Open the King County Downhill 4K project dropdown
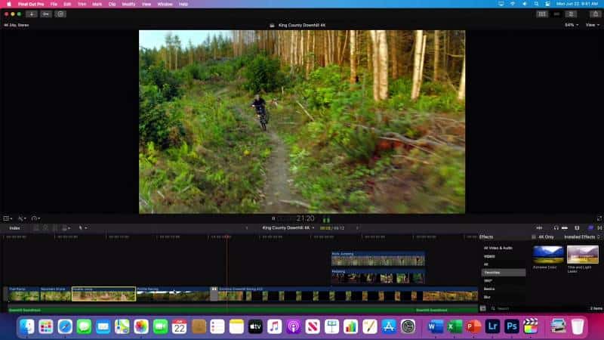 (288, 228)
